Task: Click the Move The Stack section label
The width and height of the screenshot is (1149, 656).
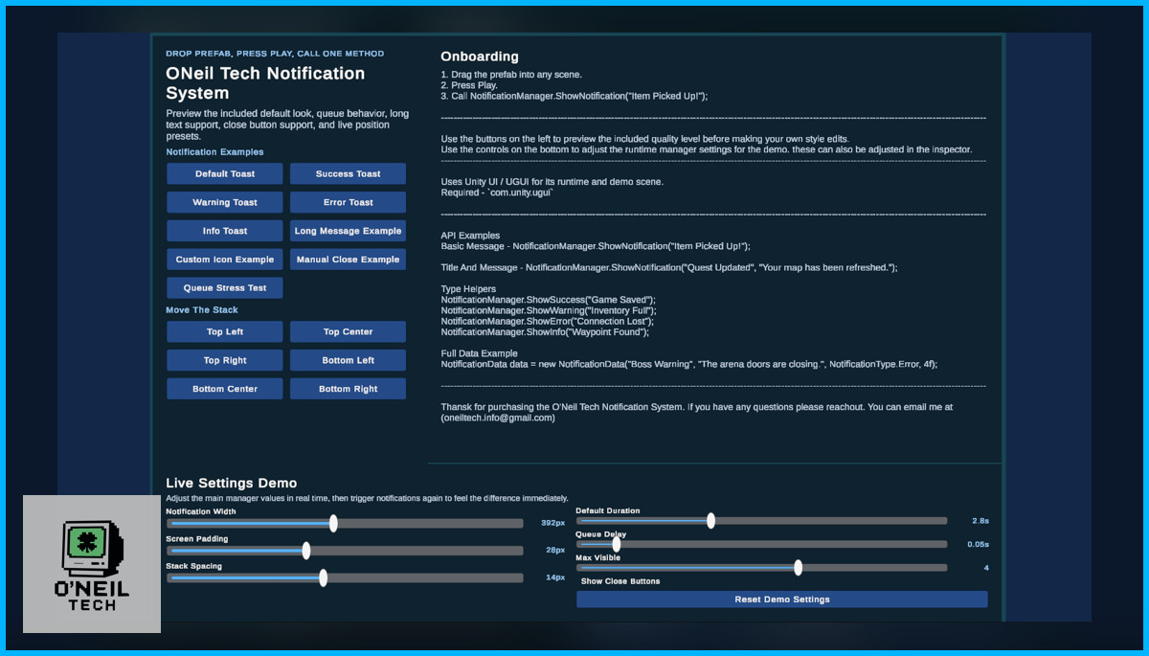Action: coord(202,310)
